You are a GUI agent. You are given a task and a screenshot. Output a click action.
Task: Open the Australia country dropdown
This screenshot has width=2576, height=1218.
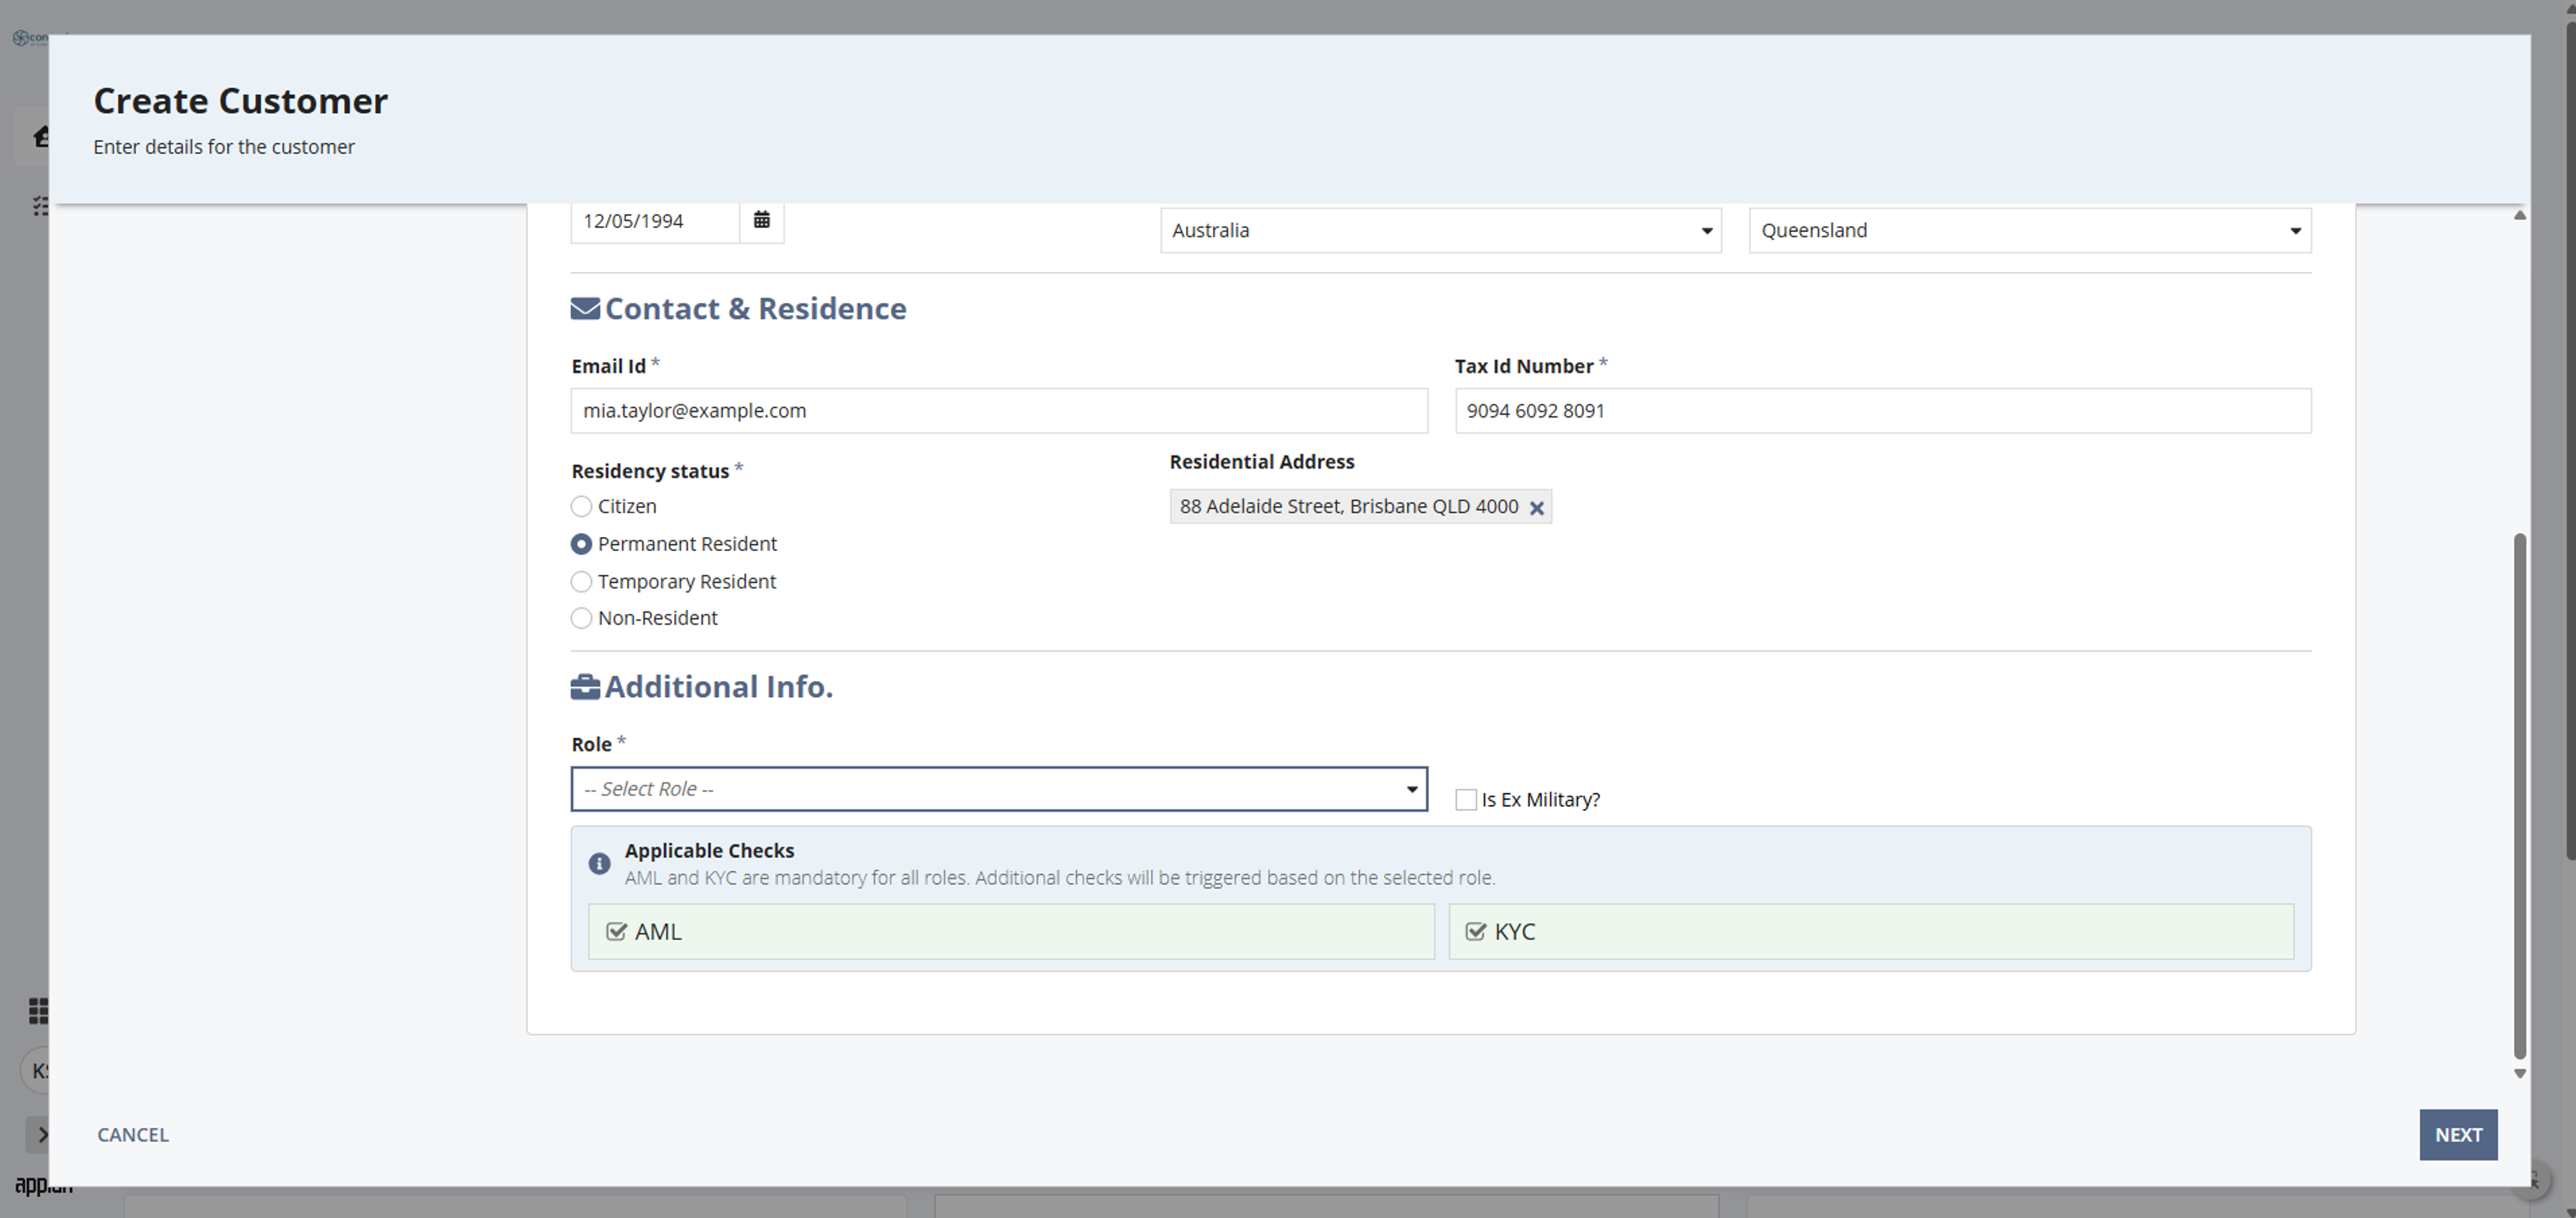(x=1441, y=231)
